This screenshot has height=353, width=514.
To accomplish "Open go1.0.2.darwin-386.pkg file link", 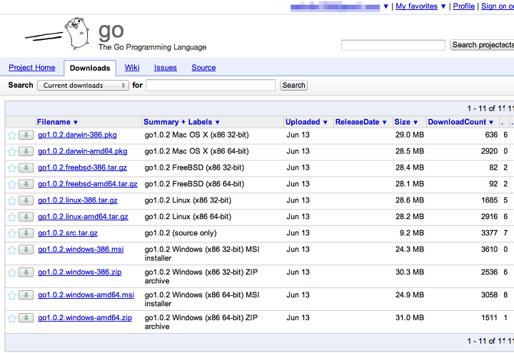I will coord(77,135).
